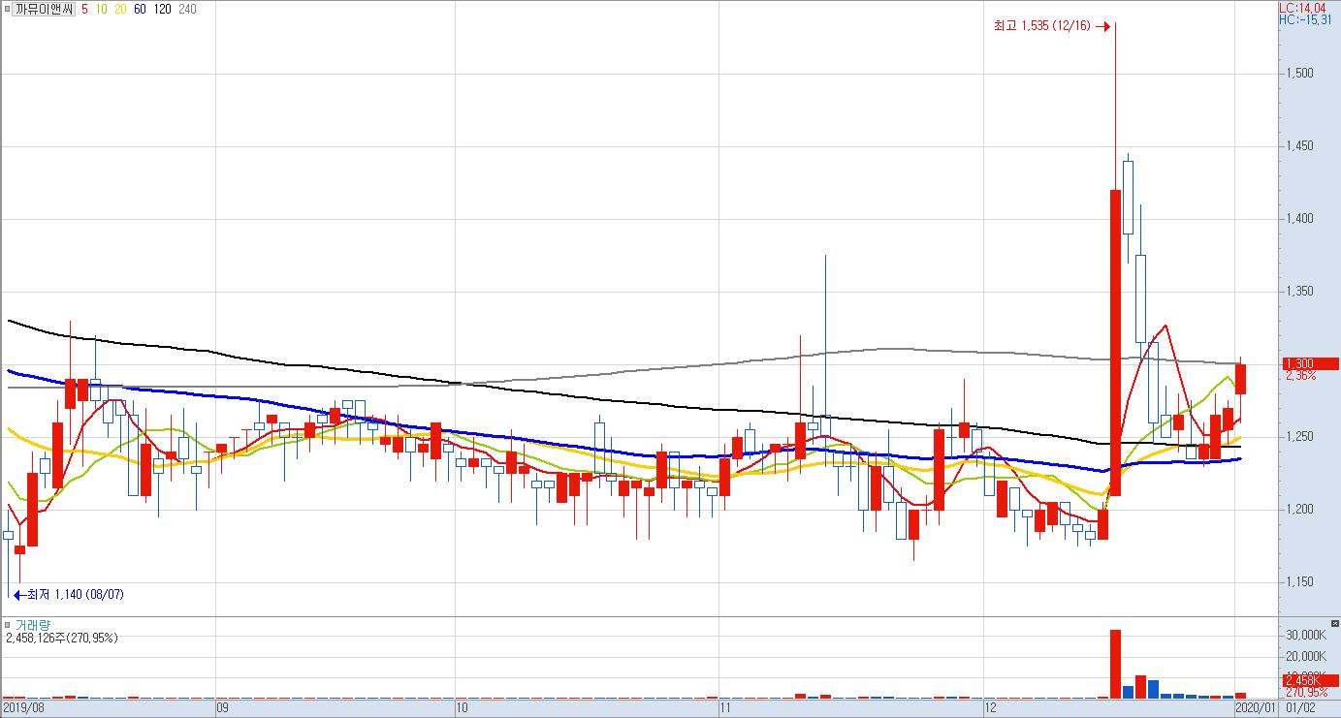Click the 1,400 price axis label
This screenshot has width=1341, height=718.
(x=1300, y=219)
